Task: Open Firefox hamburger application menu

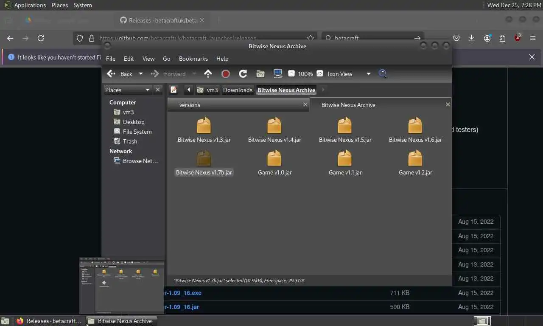Action: (533, 38)
